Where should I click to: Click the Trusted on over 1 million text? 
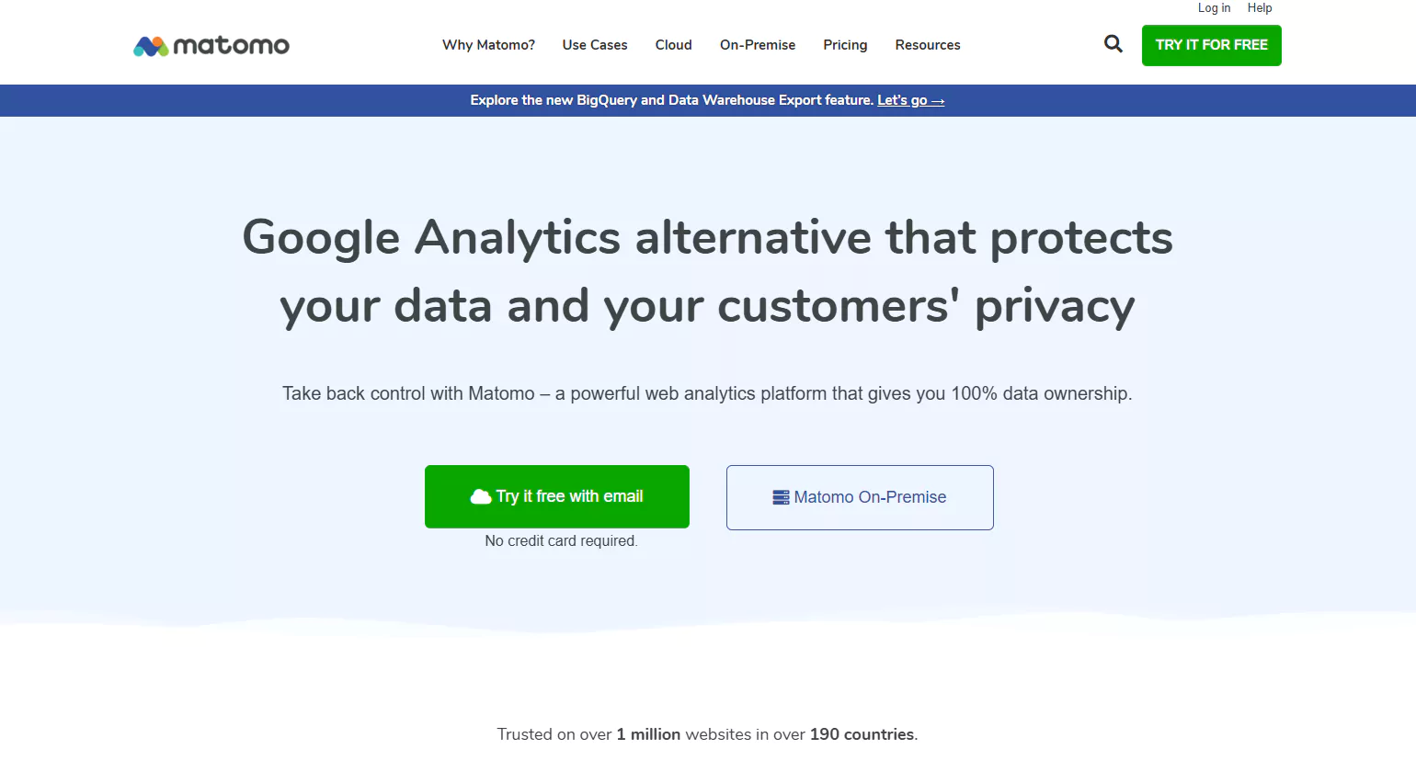click(x=707, y=734)
